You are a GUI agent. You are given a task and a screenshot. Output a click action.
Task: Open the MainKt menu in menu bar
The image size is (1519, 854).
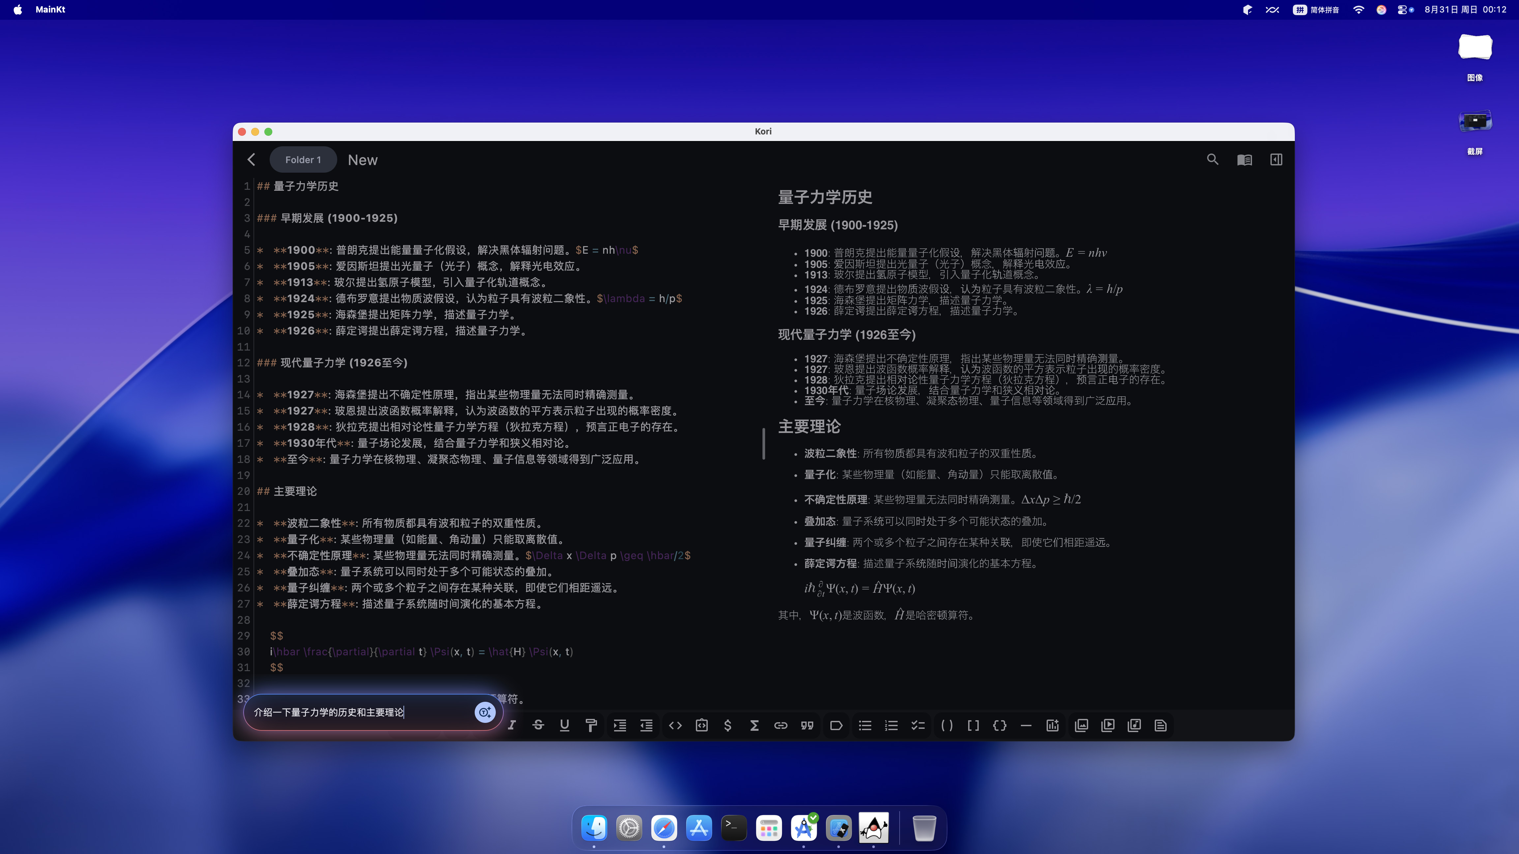50,10
